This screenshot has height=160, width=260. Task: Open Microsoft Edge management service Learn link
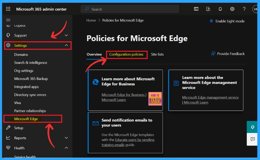[x=210, y=100]
